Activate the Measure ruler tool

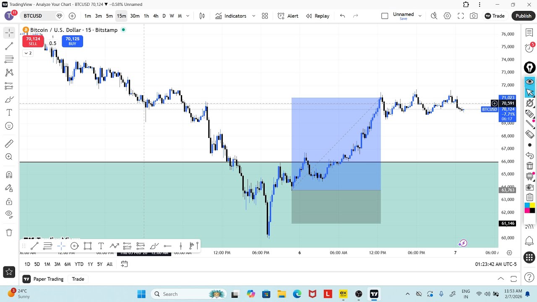(x=9, y=144)
